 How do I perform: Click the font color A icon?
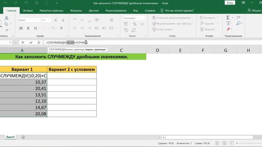click(x=61, y=28)
